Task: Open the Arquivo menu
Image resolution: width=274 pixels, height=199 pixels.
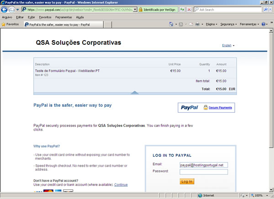Action: click(7, 17)
